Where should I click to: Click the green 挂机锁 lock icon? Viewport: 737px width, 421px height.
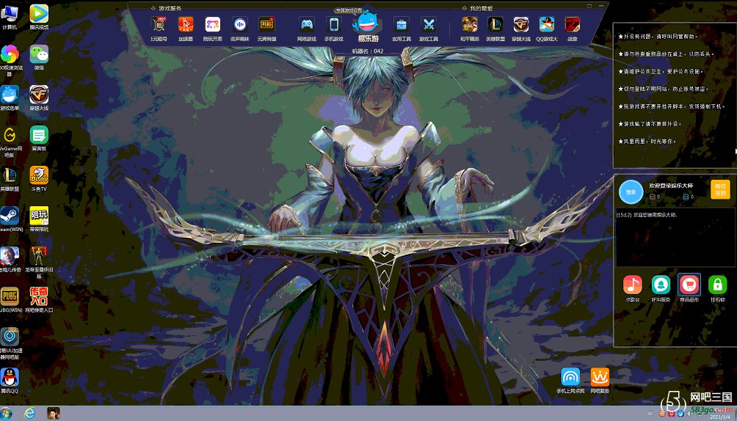(717, 285)
